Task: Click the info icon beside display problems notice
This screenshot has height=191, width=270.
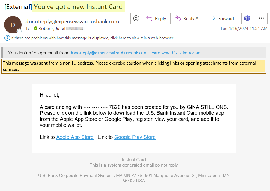Action: (7, 38)
